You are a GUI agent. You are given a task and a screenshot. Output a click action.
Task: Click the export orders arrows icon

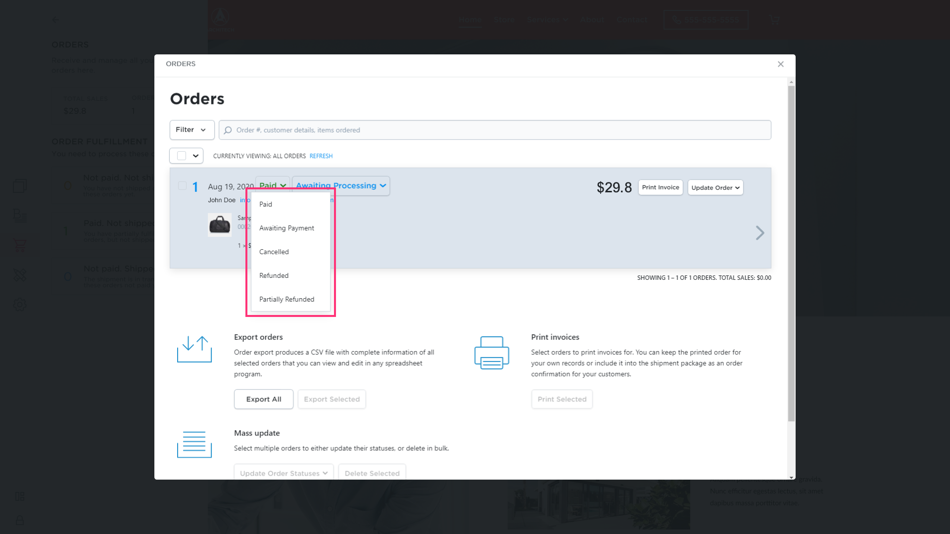tap(194, 349)
